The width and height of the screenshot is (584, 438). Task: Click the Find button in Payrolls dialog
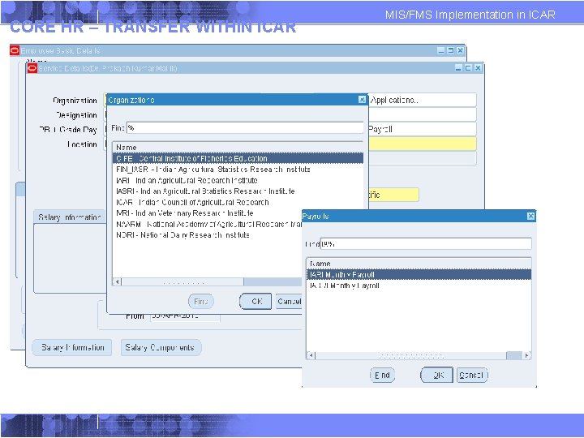383,375
